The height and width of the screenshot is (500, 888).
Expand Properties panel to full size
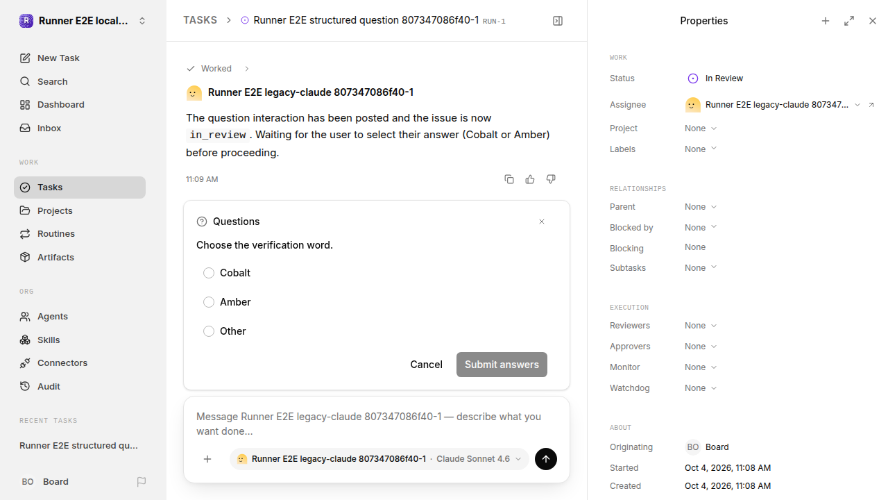pos(849,21)
